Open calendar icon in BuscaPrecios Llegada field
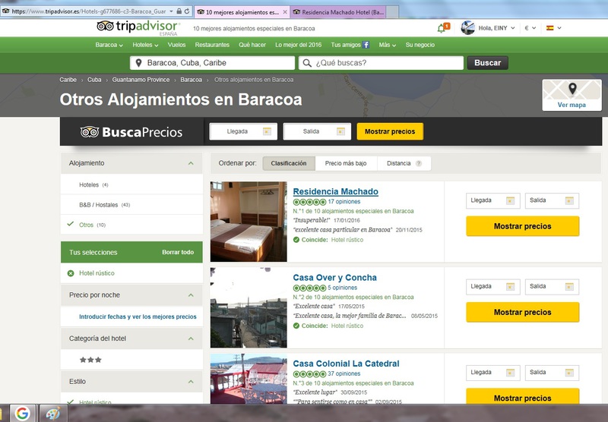This screenshot has width=608, height=422. [266, 131]
